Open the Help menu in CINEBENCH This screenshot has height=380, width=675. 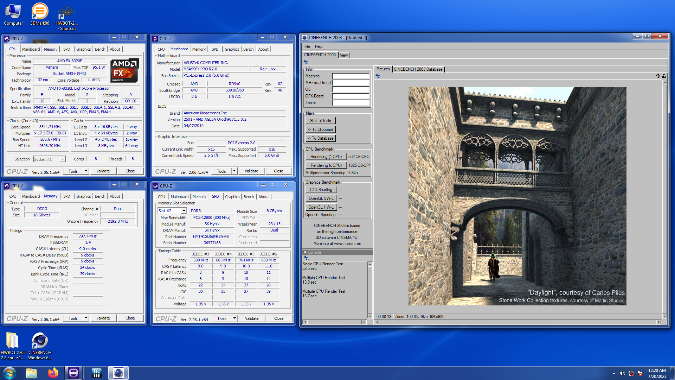[x=319, y=46]
